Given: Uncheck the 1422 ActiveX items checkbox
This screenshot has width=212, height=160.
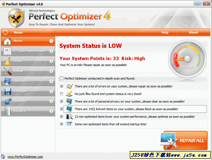Looking at the screenshot, I should tap(61, 109).
